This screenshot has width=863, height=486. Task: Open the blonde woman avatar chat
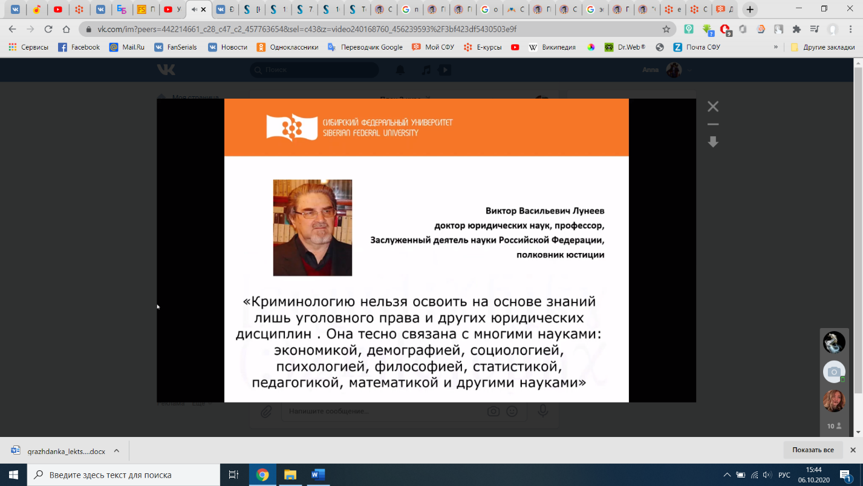[x=834, y=401]
